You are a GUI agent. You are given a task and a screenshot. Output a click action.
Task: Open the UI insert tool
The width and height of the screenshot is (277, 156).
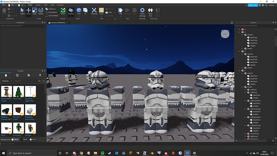coord(86,11)
